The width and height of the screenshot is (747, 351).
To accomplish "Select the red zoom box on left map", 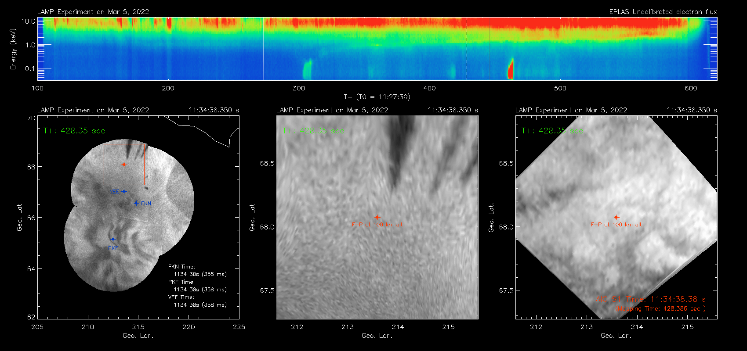I will tap(124, 164).
